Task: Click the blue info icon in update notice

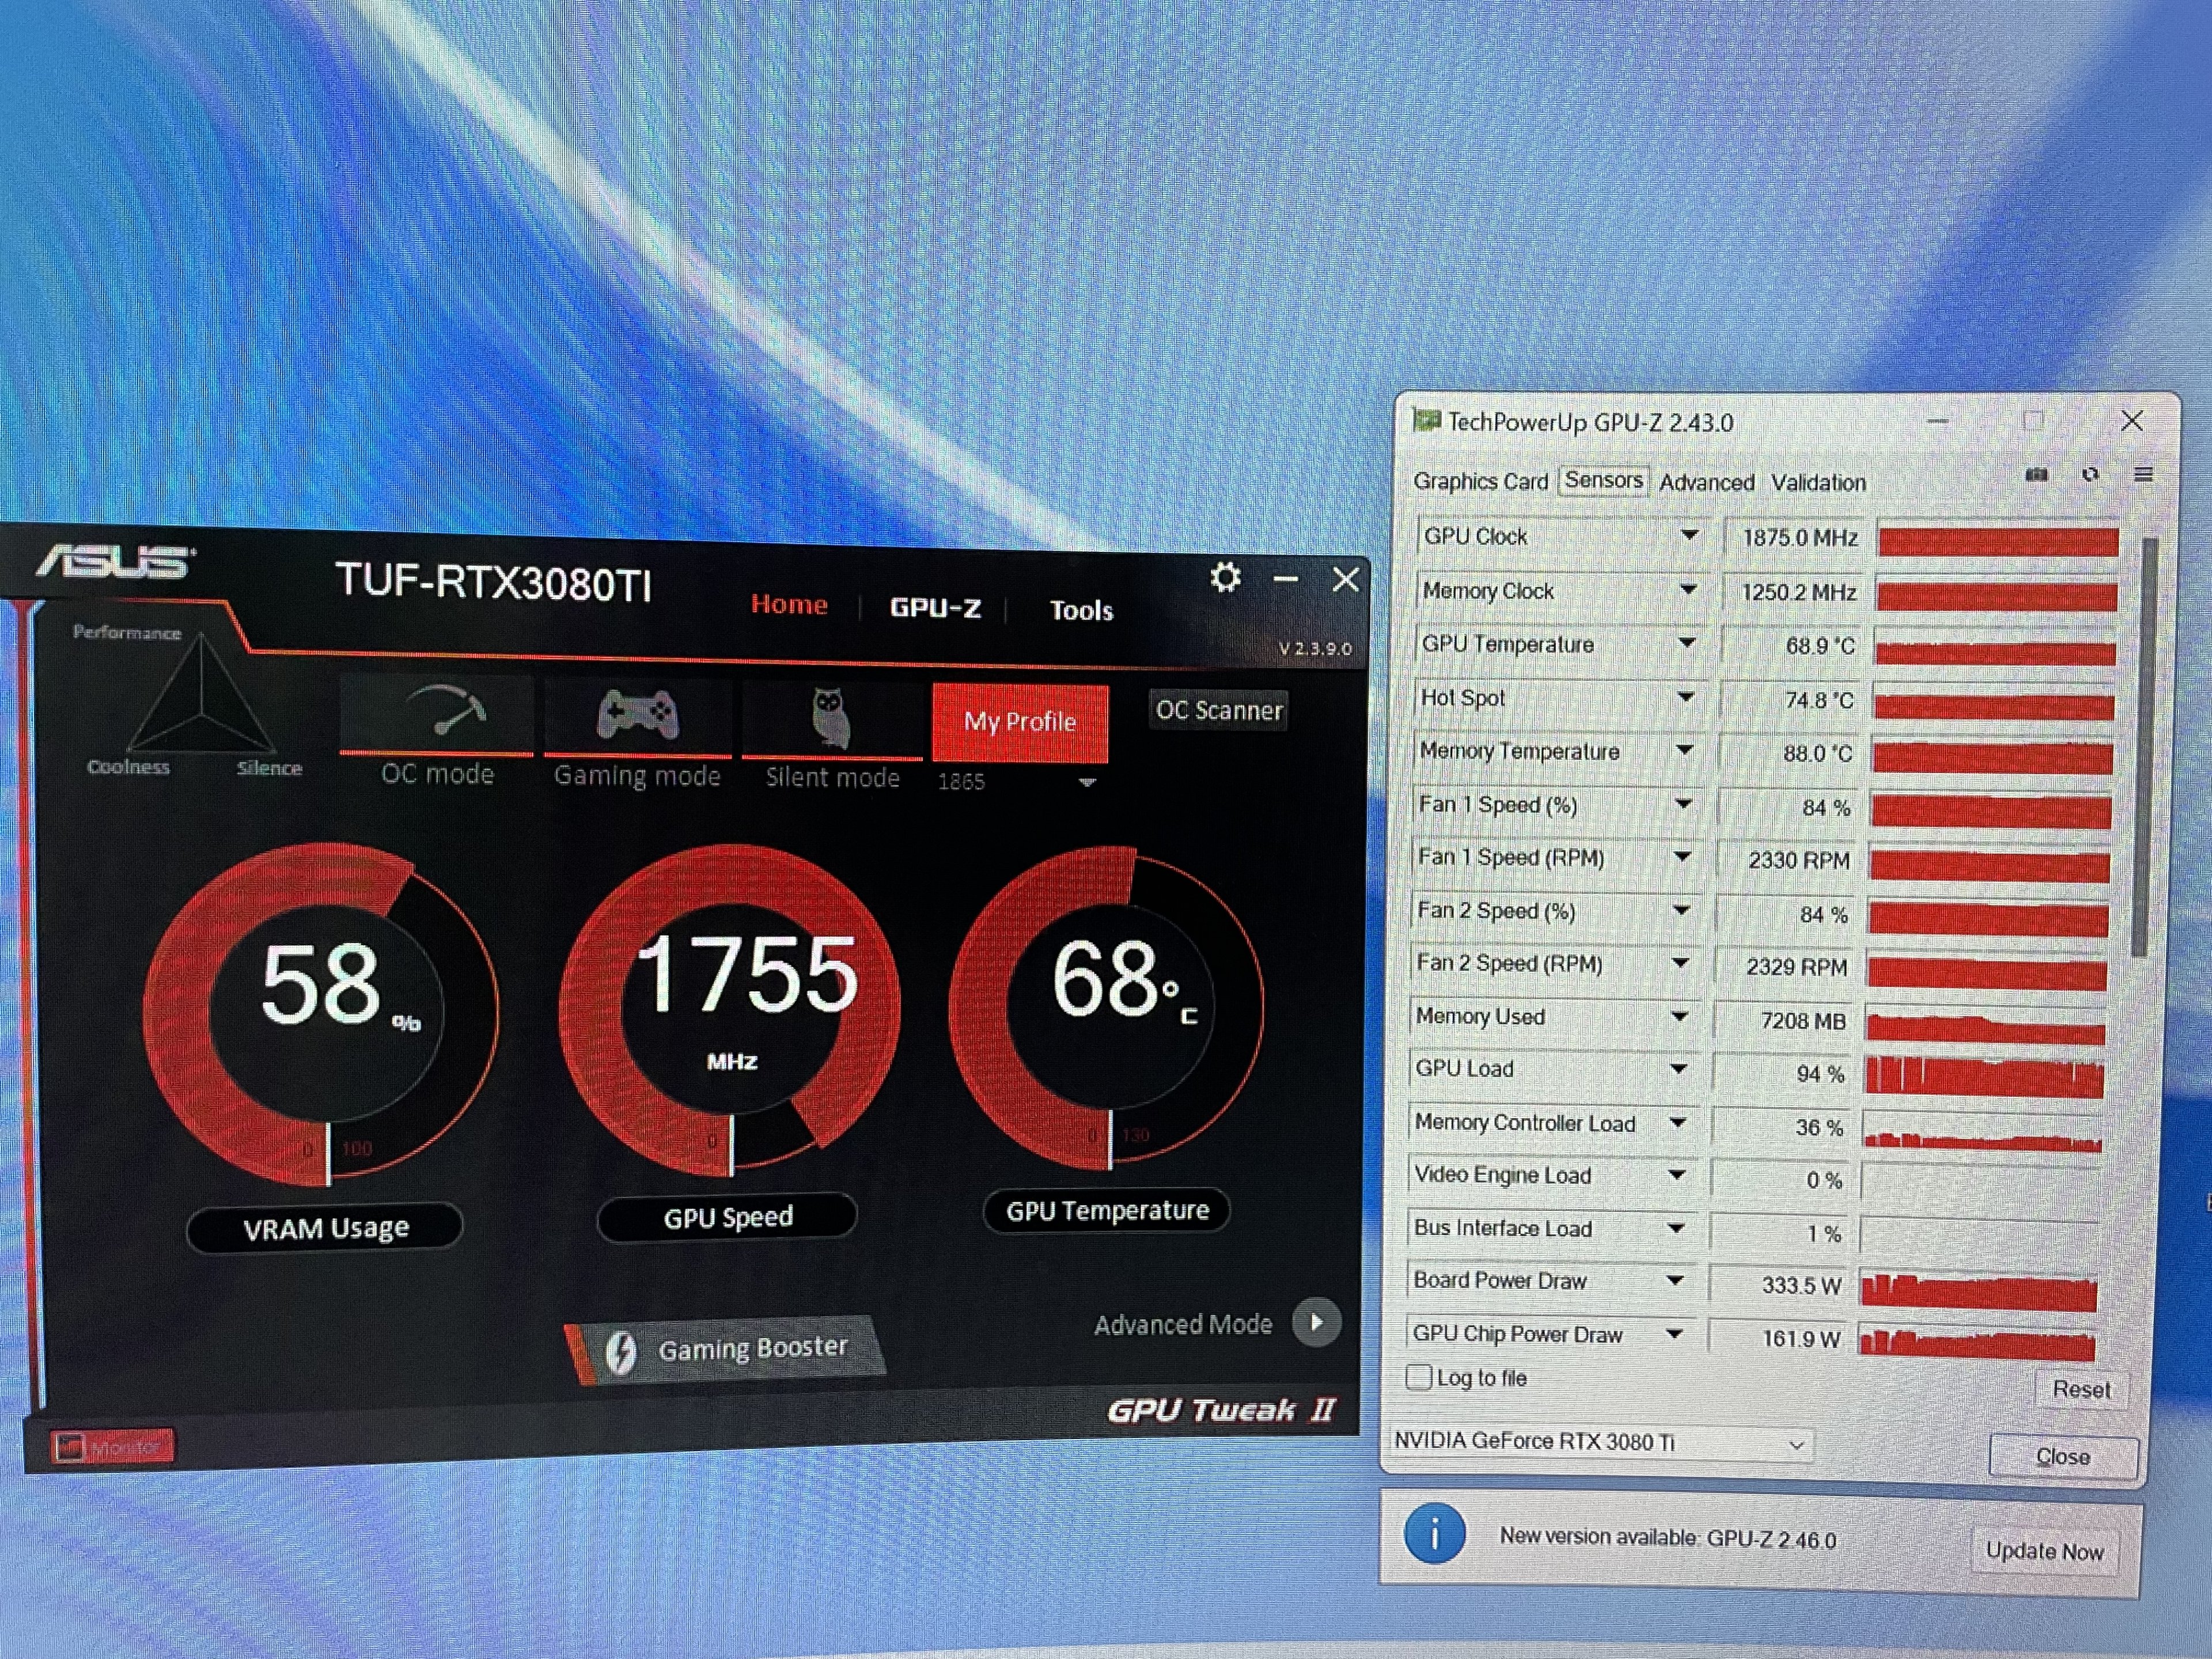Action: 1434,1533
